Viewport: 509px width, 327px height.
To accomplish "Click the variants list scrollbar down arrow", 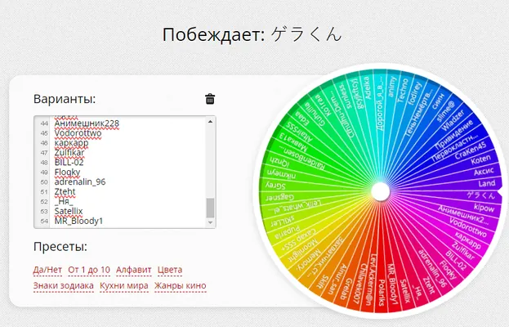I will [210, 222].
